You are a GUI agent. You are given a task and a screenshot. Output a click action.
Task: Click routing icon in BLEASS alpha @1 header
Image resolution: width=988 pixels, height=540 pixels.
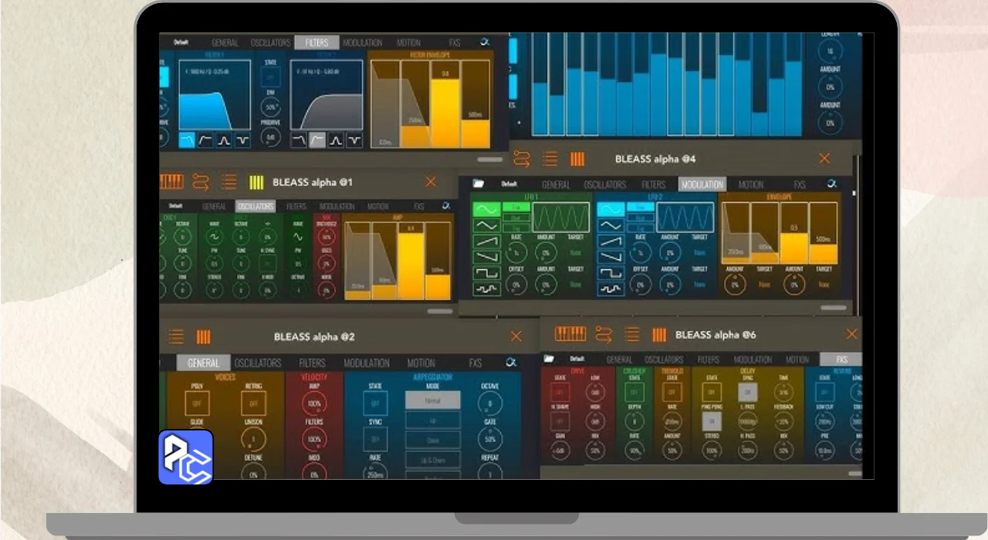(201, 182)
